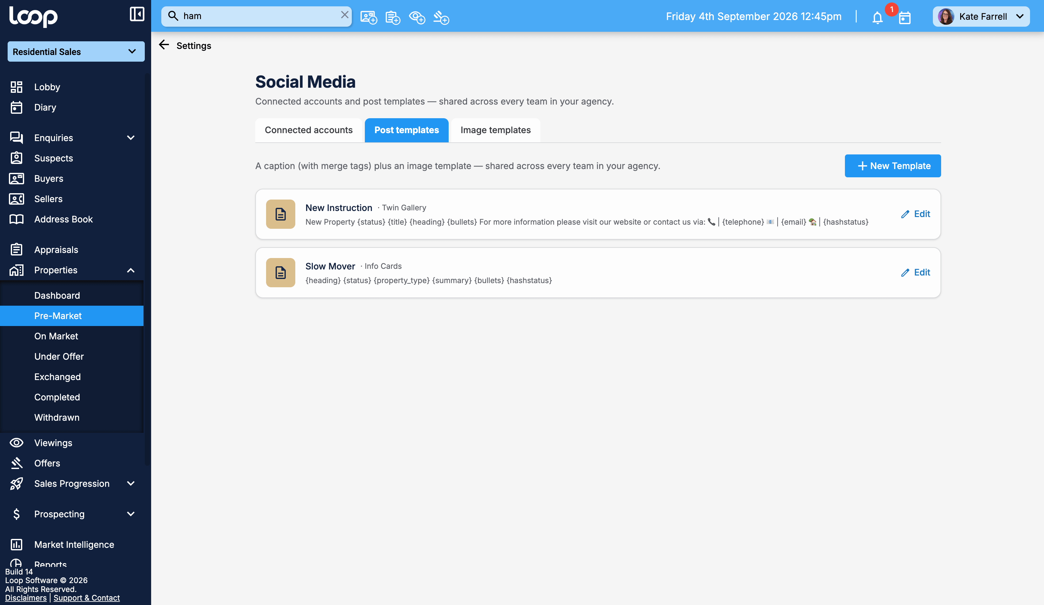1044x605 pixels.
Task: Create a New Template
Action: (x=893, y=166)
